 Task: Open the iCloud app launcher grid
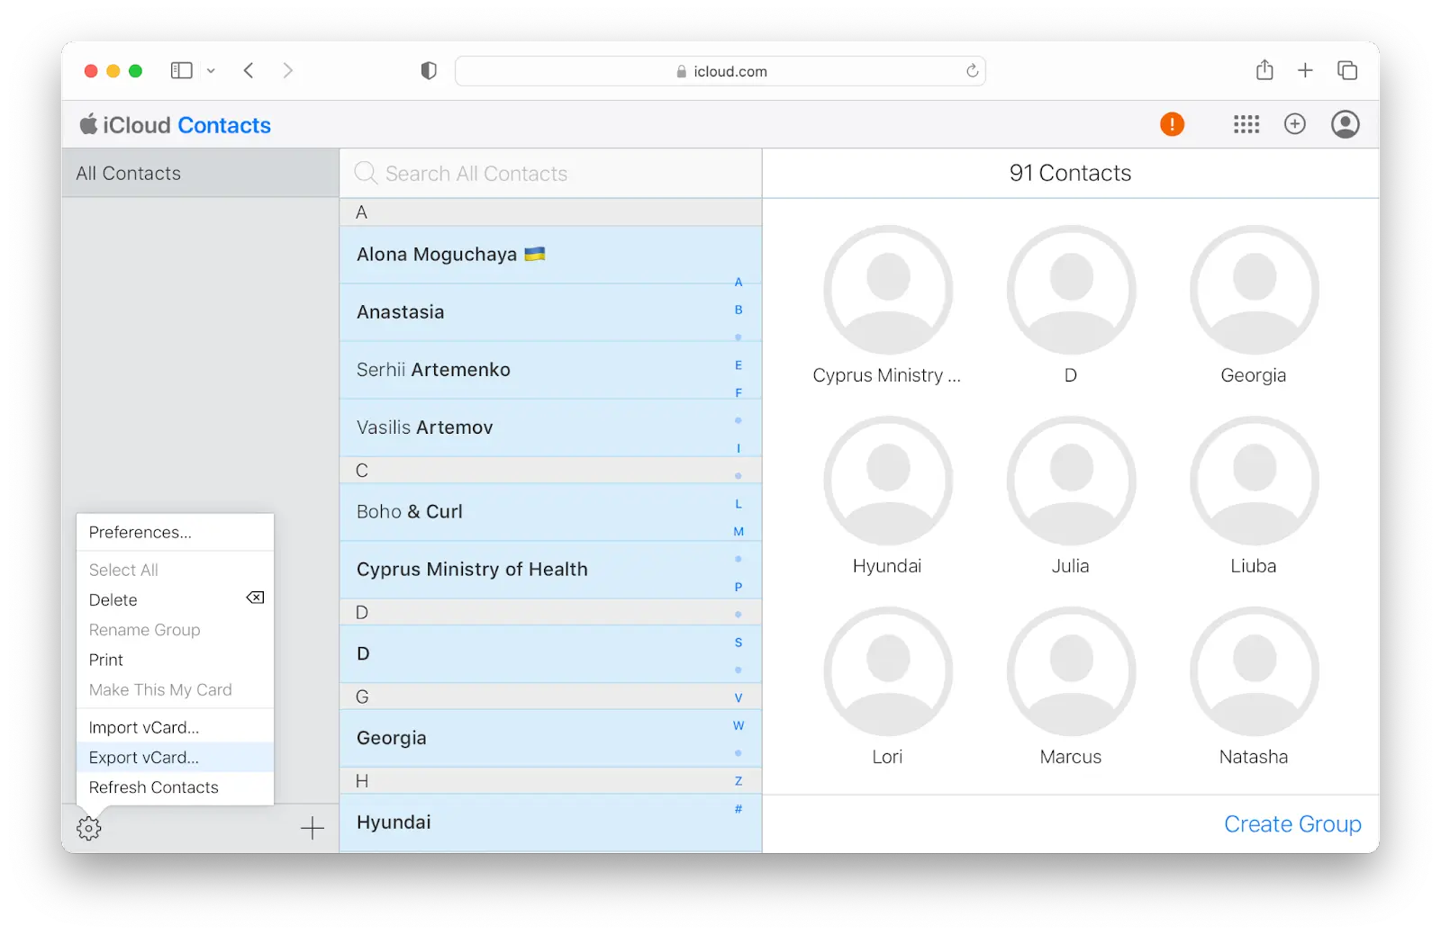click(x=1246, y=124)
